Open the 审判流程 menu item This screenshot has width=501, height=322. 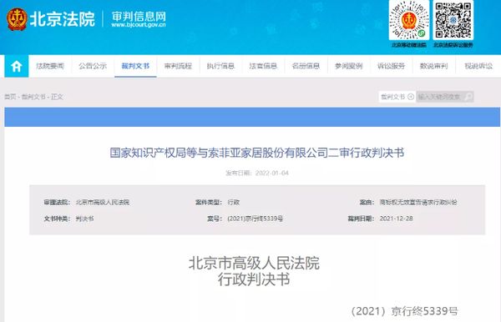(x=178, y=66)
